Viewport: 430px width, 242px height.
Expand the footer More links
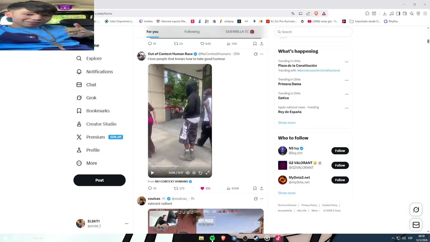coord(316,211)
